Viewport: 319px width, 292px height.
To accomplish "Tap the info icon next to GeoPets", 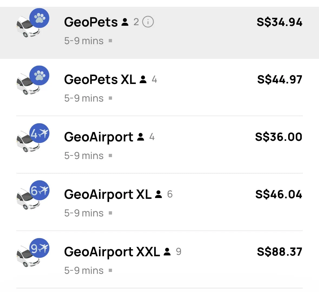I will click(x=148, y=22).
